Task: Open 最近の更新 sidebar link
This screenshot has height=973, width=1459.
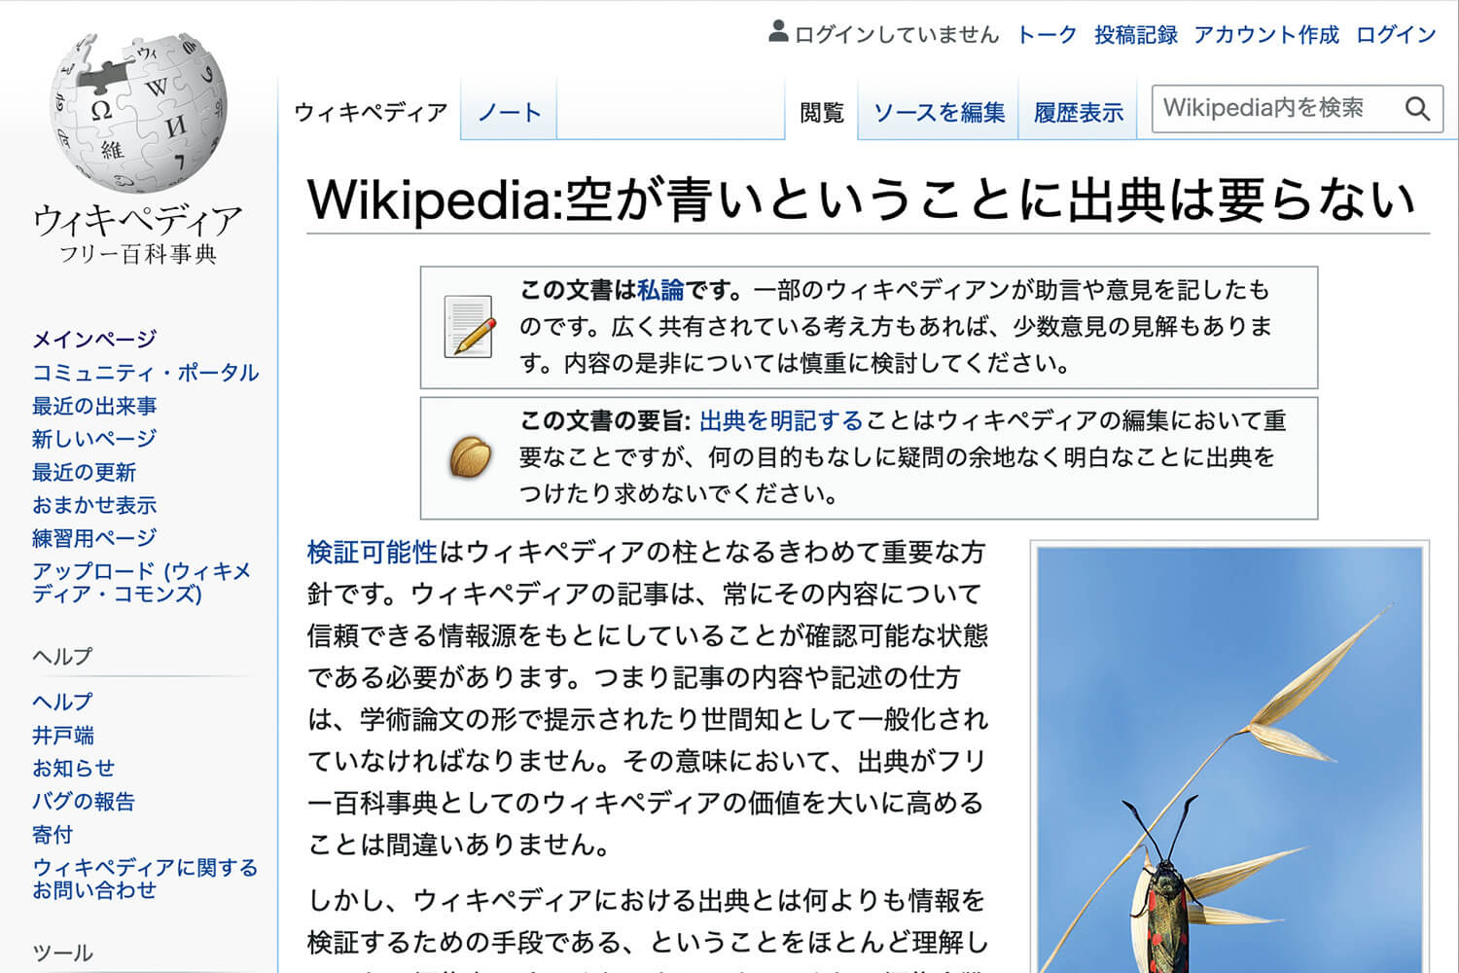Action: 84,472
